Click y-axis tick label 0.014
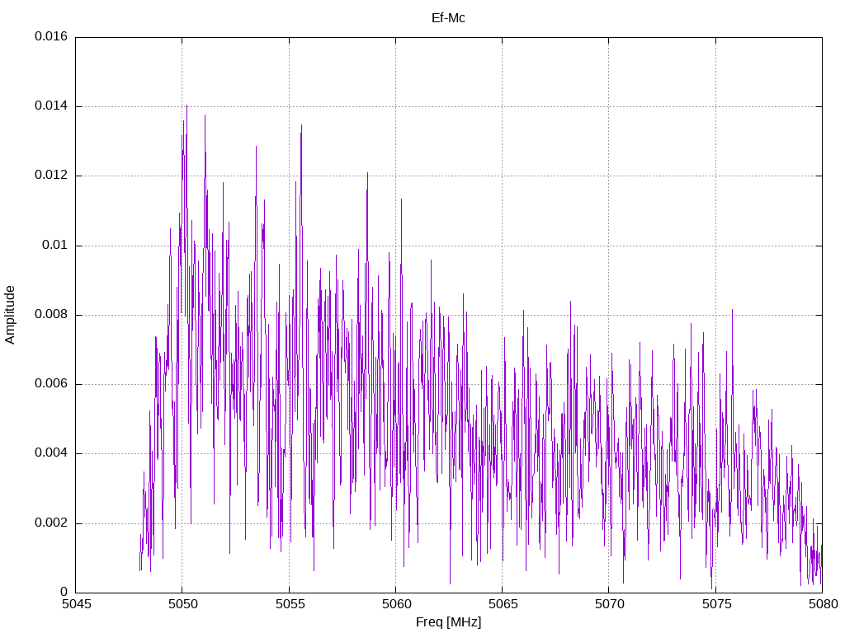 [x=51, y=106]
